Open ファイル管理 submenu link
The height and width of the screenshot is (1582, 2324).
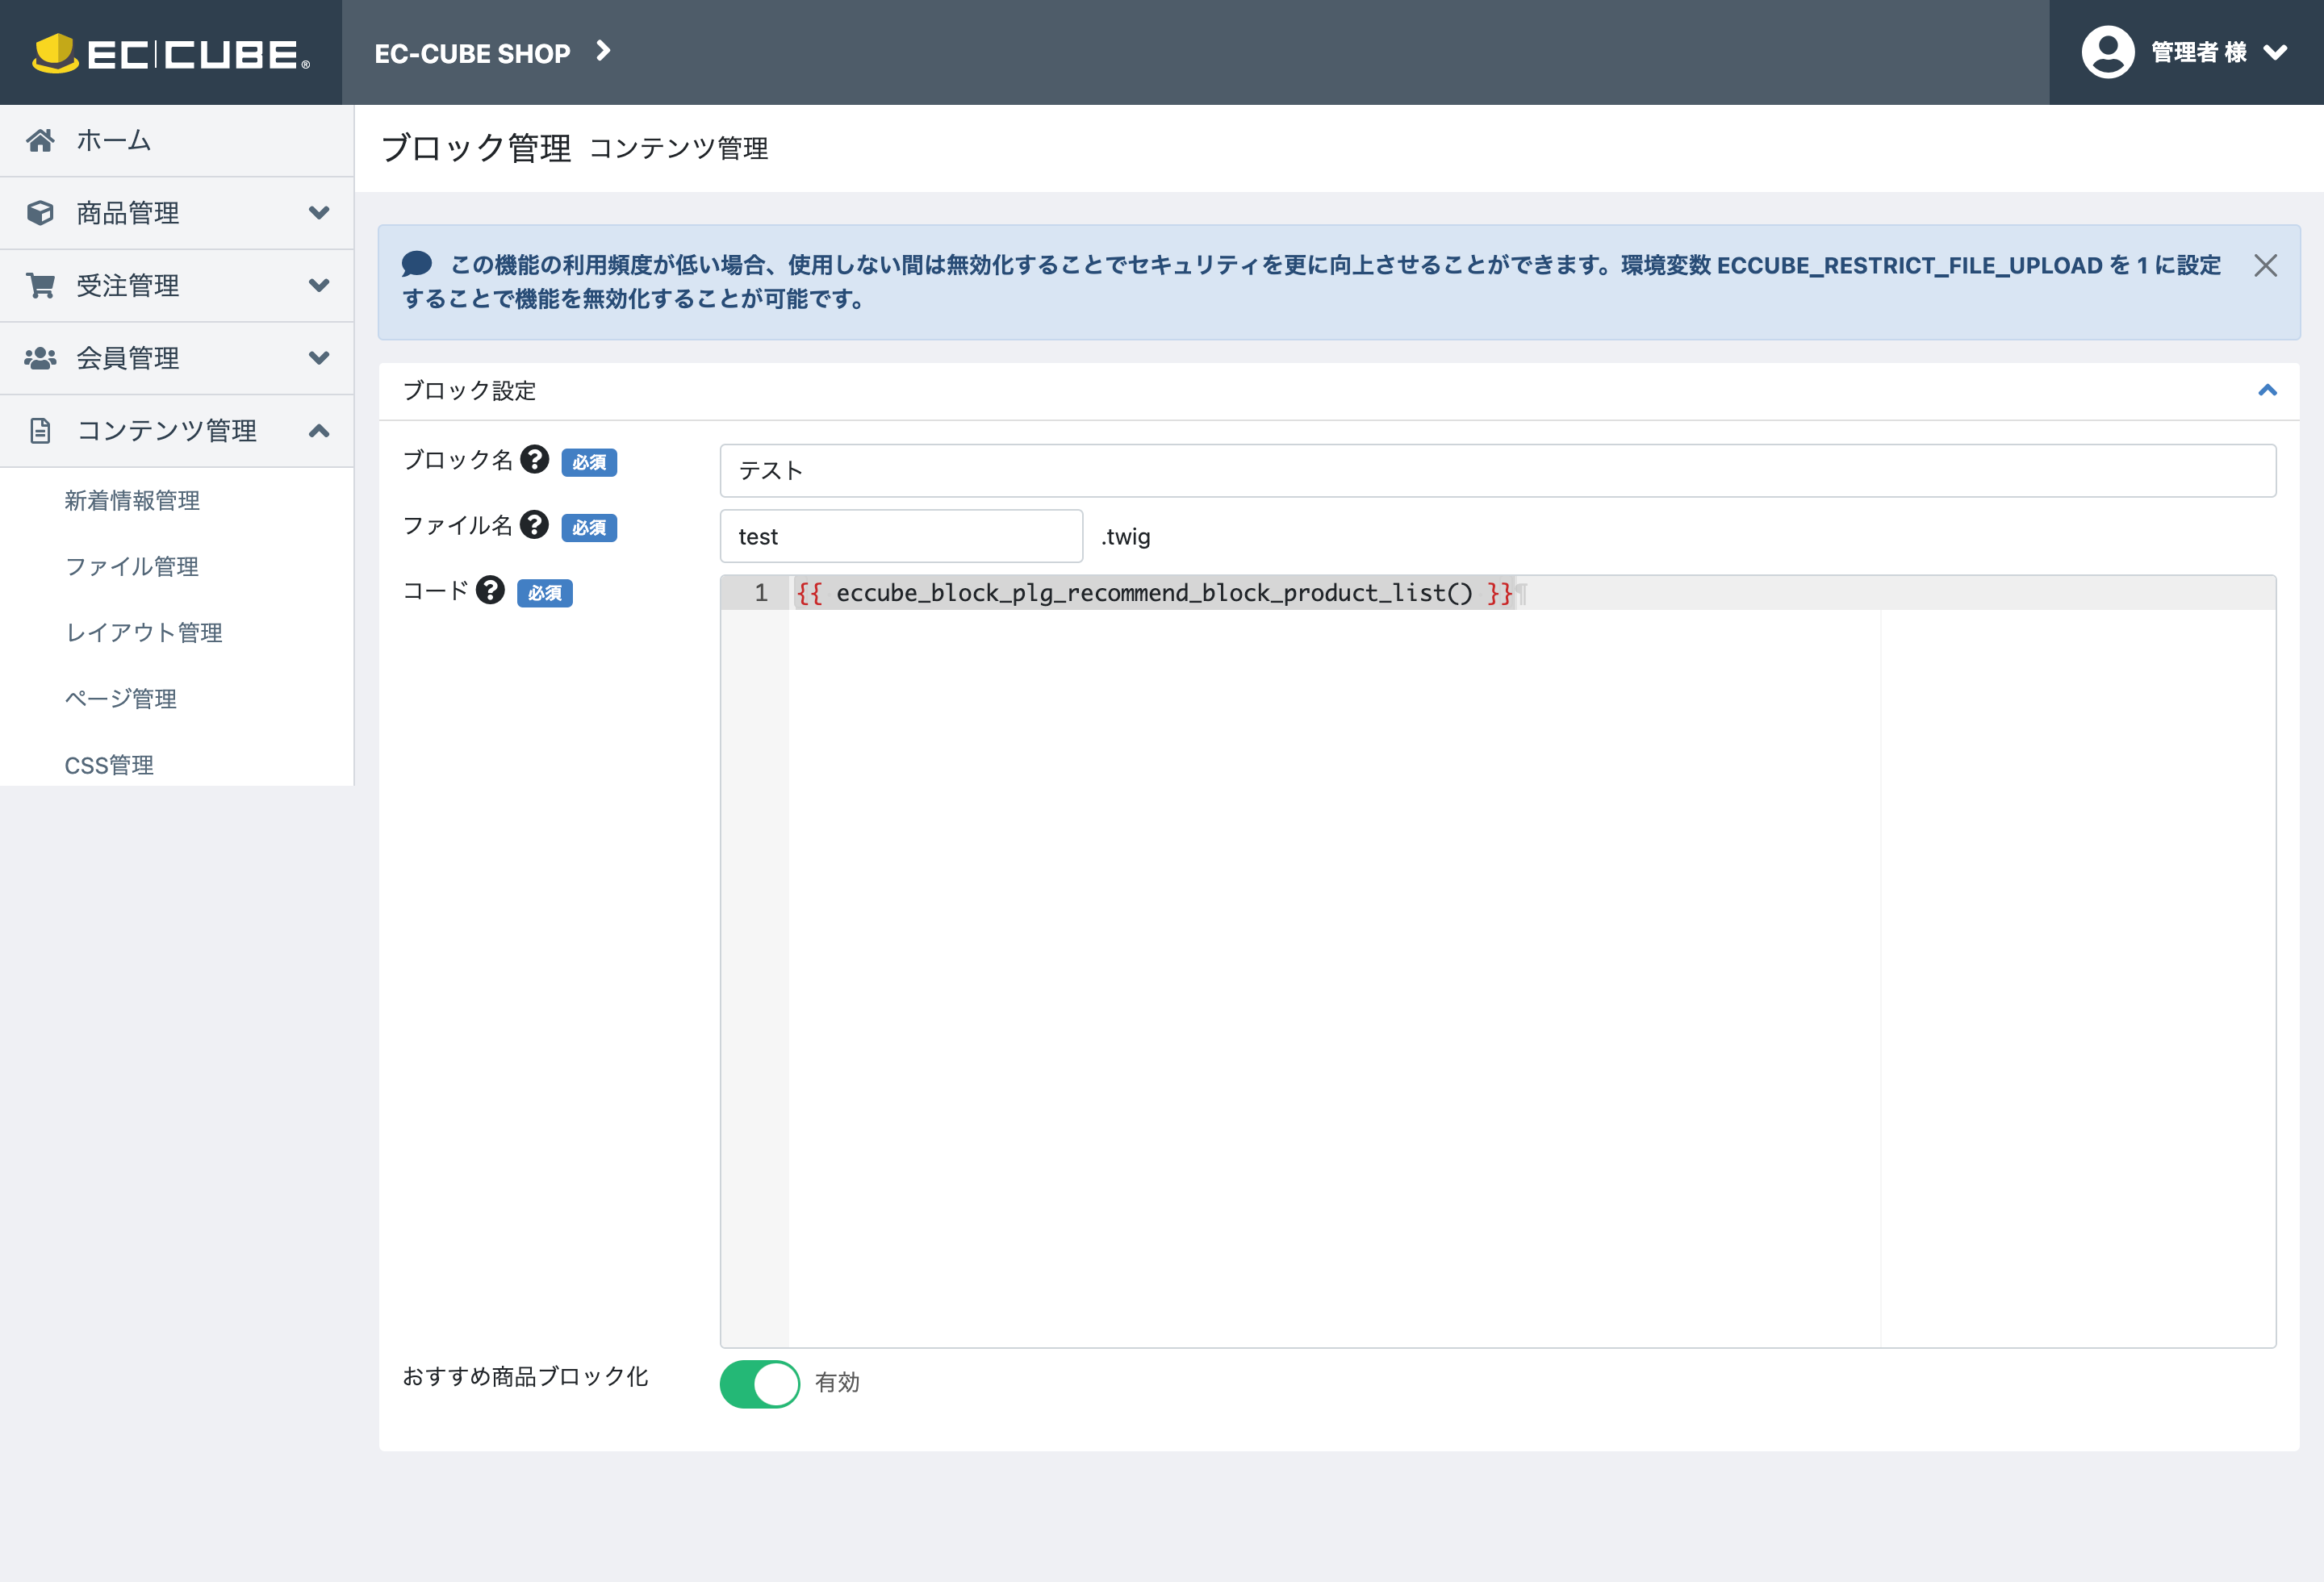(132, 566)
